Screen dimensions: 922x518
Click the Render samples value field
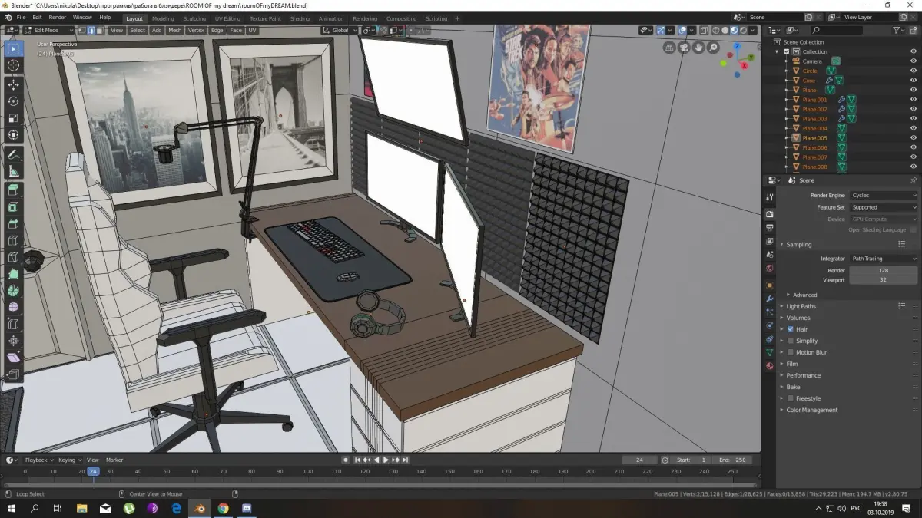point(883,270)
